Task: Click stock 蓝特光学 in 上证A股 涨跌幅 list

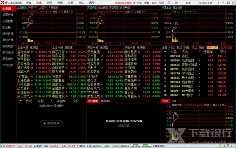Action: pyautogui.click(x=24, y=52)
